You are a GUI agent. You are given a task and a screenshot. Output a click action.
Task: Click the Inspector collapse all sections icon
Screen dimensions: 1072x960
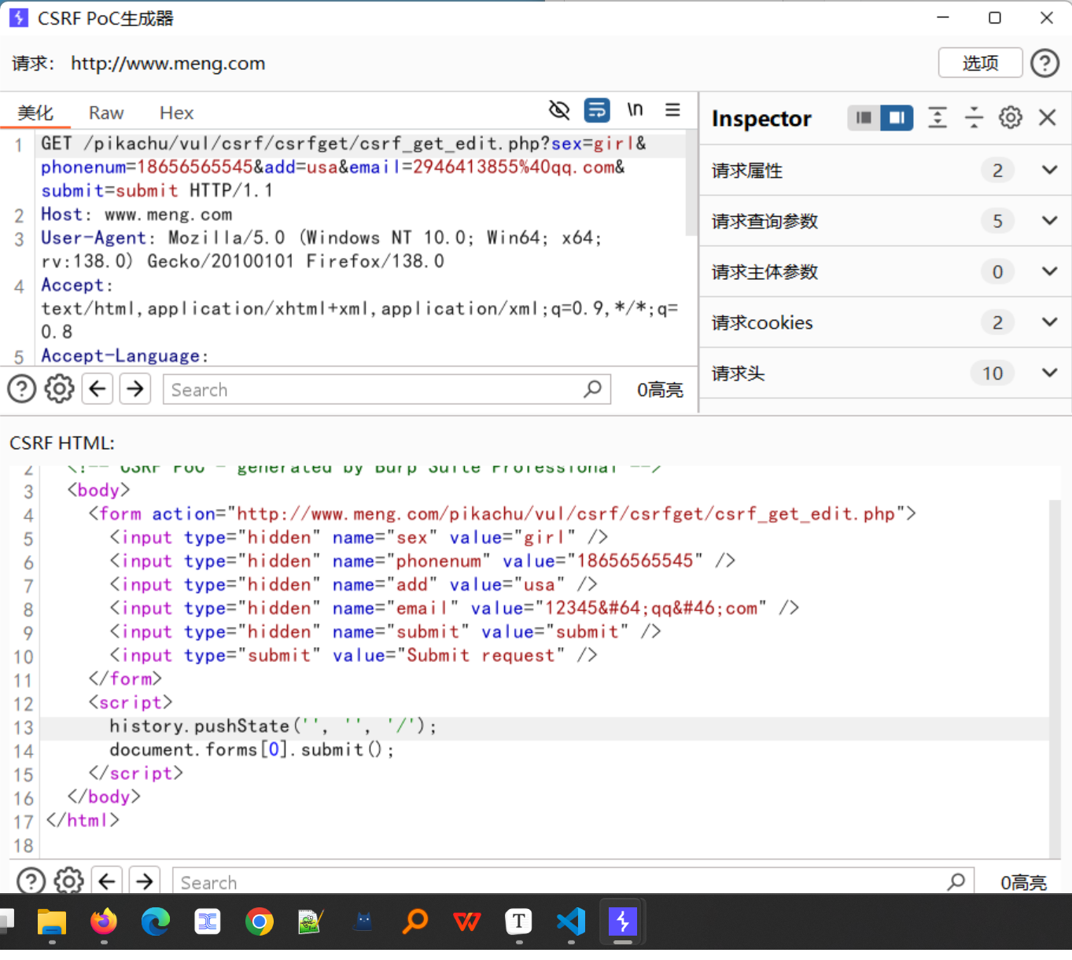tap(974, 118)
